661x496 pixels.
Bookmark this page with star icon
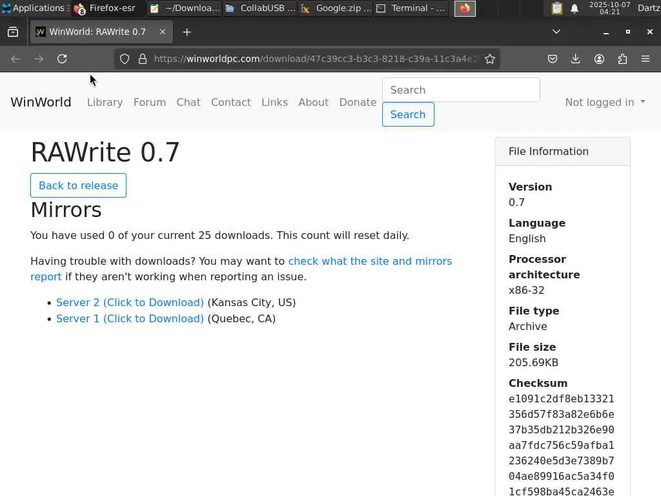(490, 59)
